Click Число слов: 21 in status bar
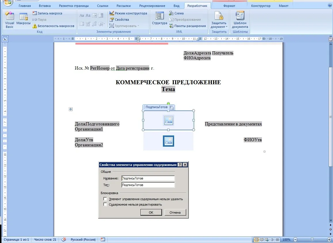Screen dimensions: 333x243 (45, 240)
